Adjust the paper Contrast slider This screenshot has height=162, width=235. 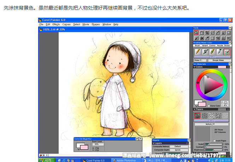click(213, 147)
